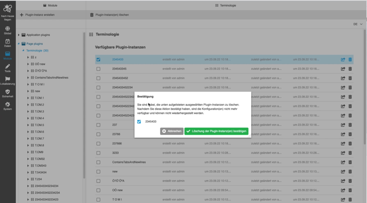Viewport: 367px width, 203px height.
Task: Select the Terminologie header tab
Action: click(226, 5)
